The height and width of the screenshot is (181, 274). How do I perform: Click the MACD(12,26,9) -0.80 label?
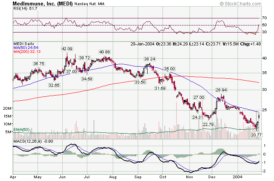33,141
